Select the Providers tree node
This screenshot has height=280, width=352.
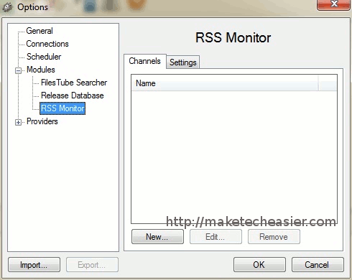coord(42,121)
